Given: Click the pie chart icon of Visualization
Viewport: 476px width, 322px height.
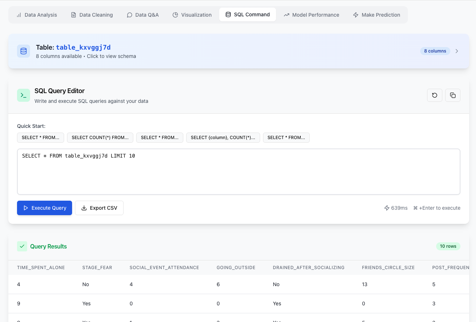Looking at the screenshot, I should pyautogui.click(x=175, y=15).
